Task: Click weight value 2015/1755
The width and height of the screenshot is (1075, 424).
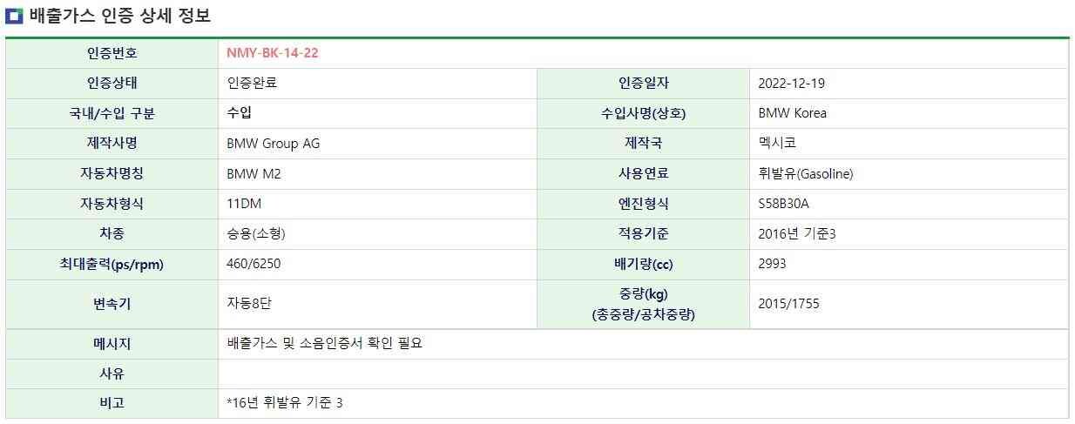Action: click(x=788, y=304)
